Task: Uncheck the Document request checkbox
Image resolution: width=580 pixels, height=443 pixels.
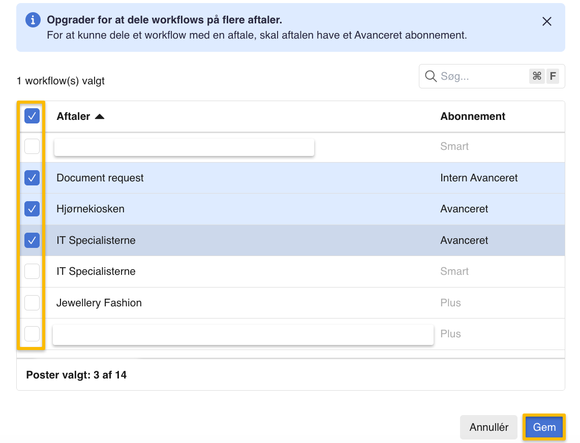Action: 32,178
